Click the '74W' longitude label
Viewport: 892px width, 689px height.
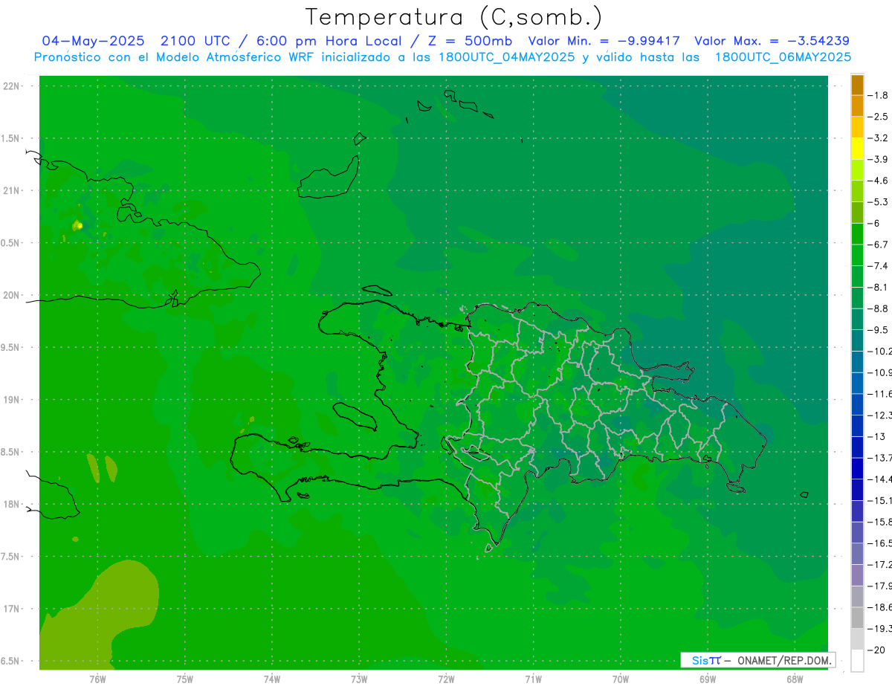point(272,679)
